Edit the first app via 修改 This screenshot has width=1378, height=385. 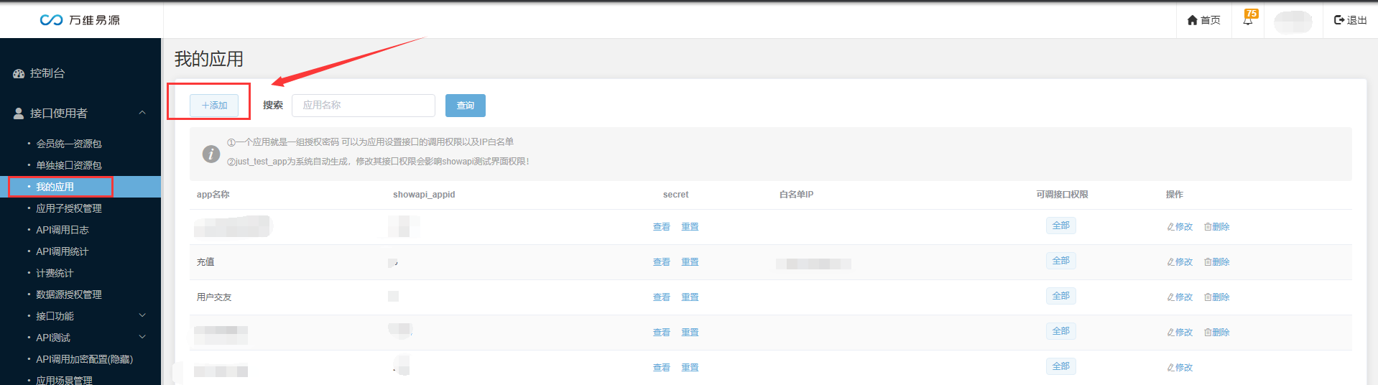pos(1180,227)
